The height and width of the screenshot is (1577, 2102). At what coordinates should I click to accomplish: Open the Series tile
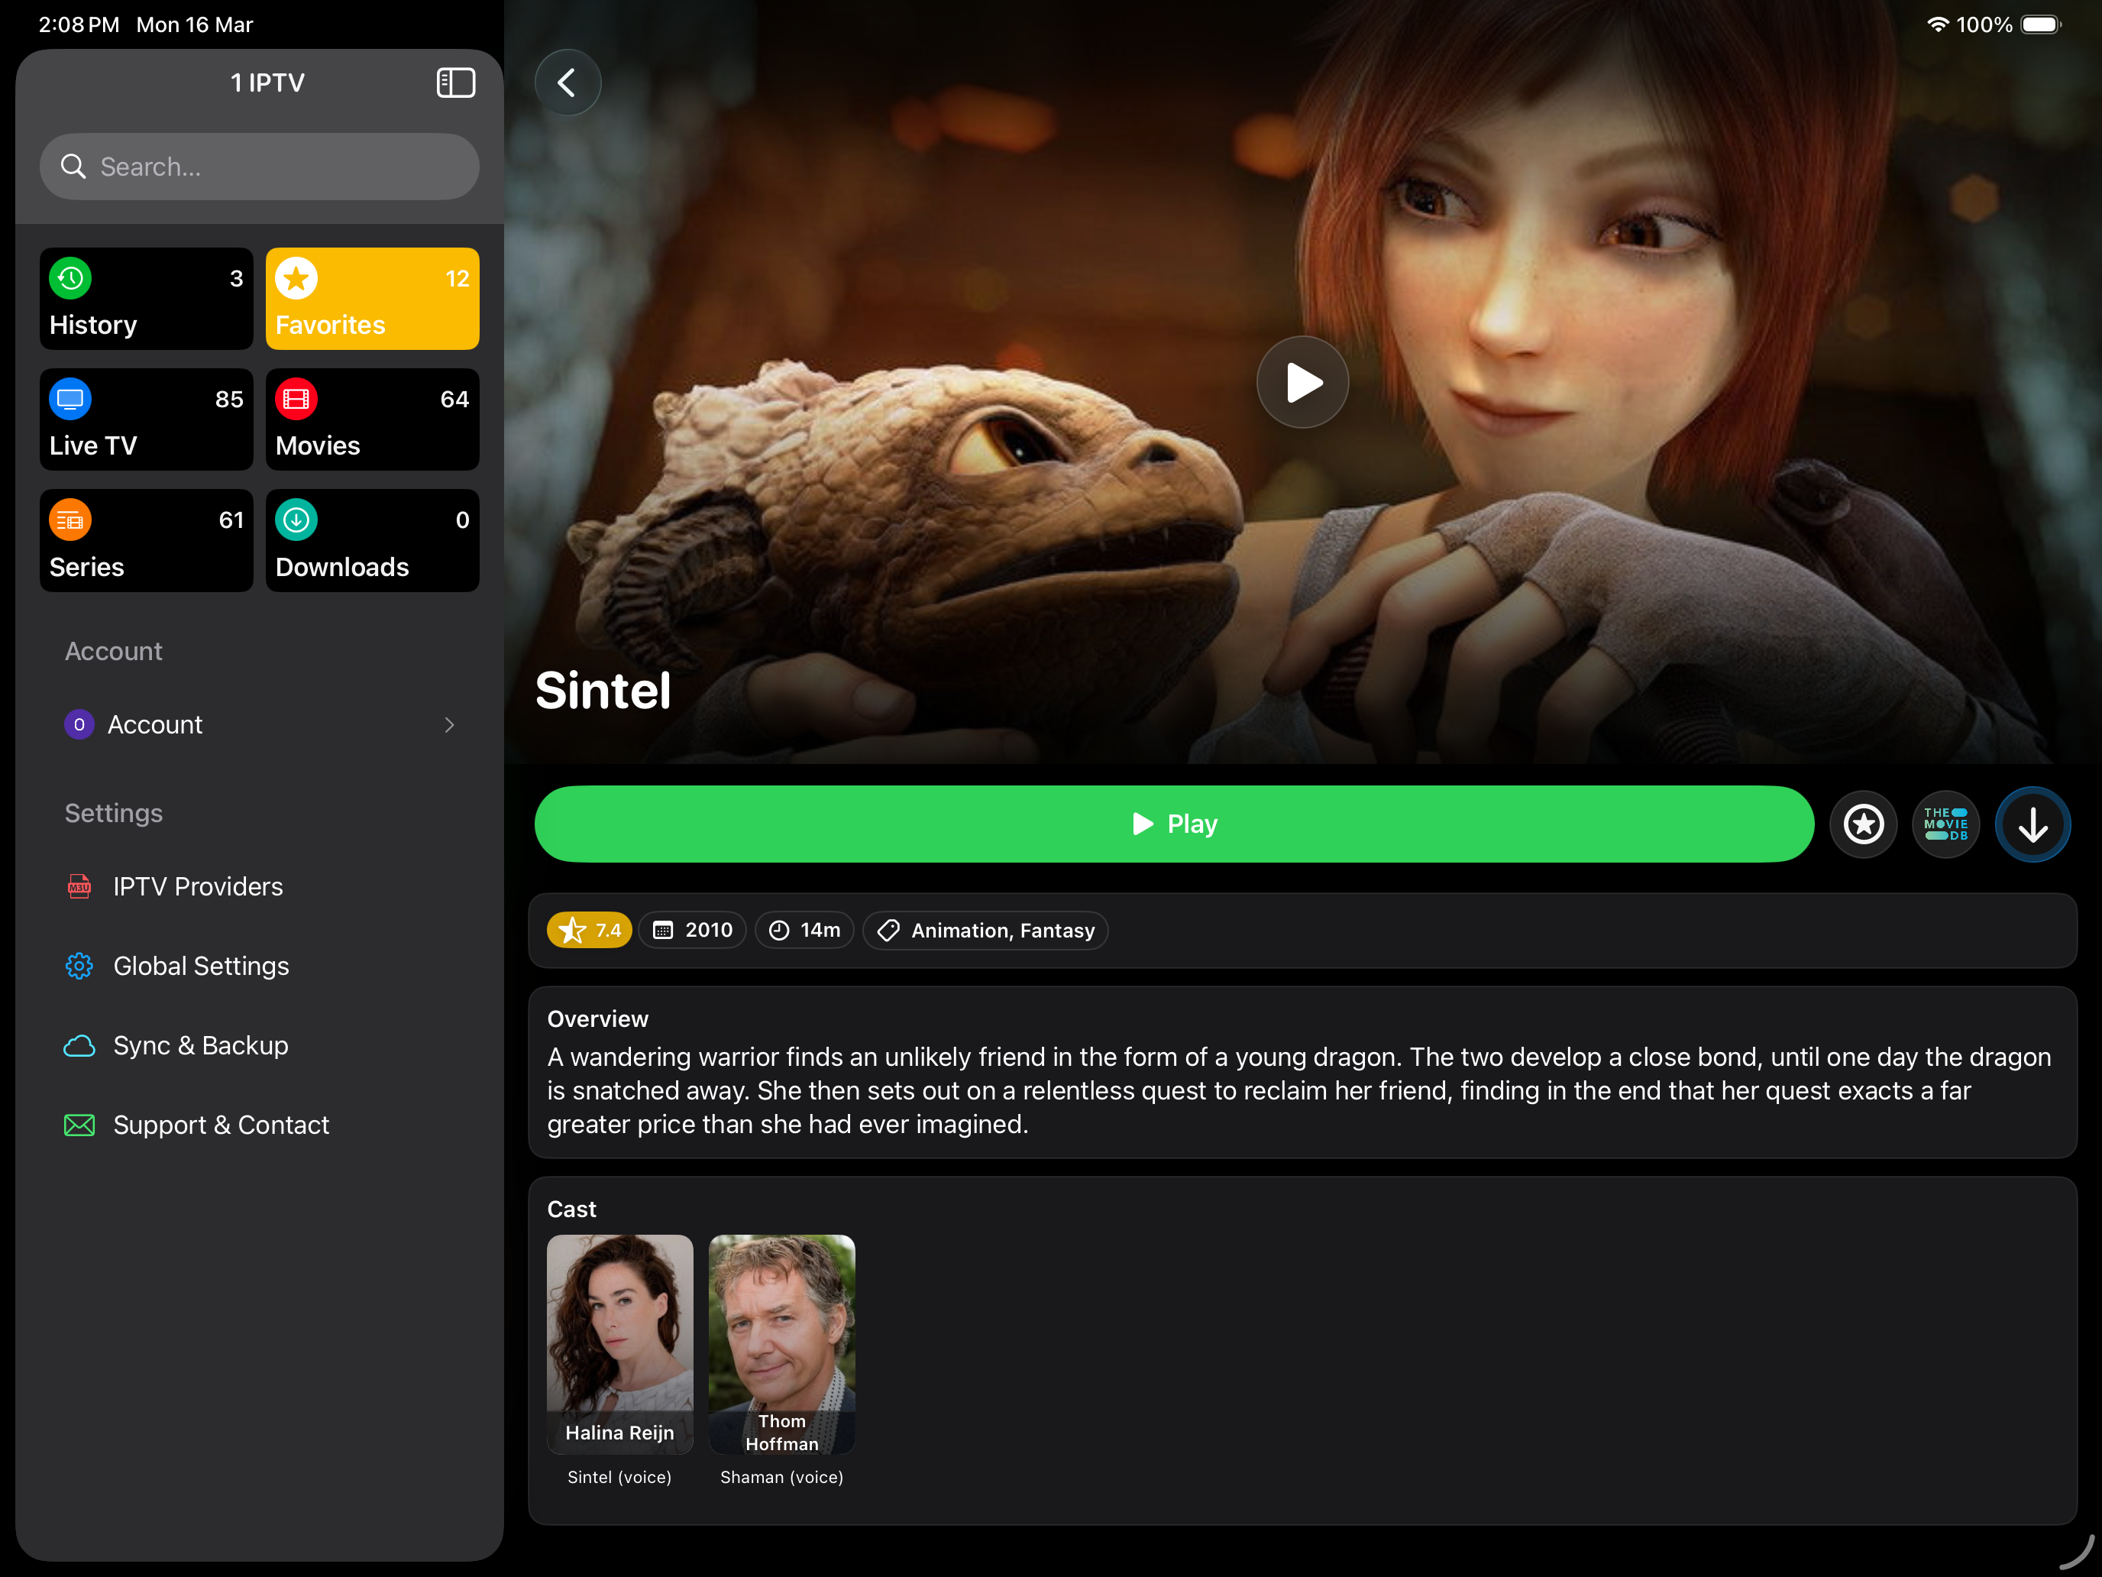click(147, 541)
